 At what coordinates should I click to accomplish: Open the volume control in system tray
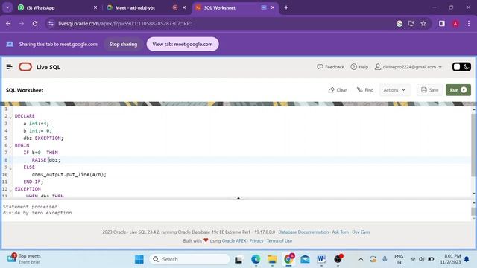pyautogui.click(x=421, y=259)
